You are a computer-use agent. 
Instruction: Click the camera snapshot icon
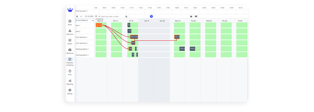point(191,17)
